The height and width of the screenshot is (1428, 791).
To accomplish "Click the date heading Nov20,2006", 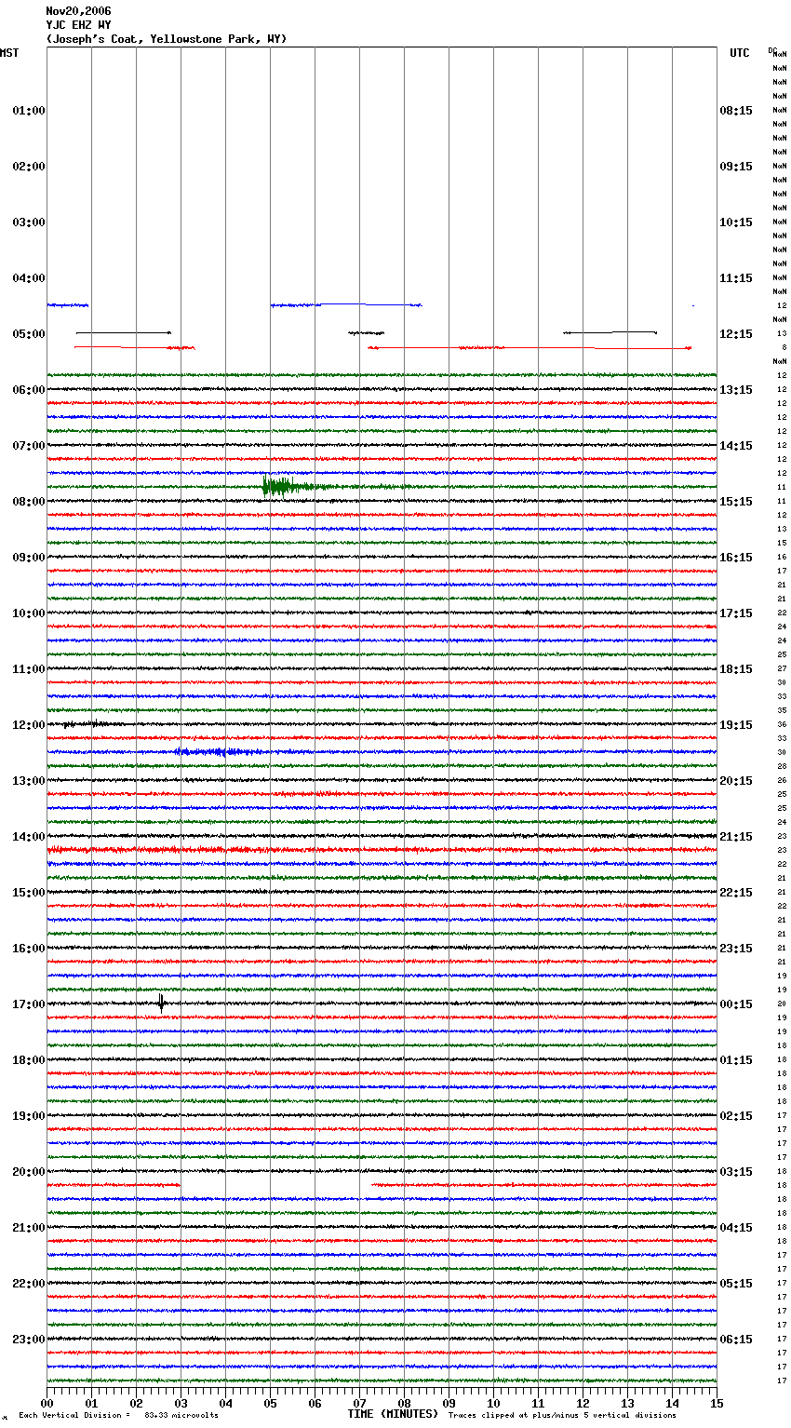I will click(79, 11).
